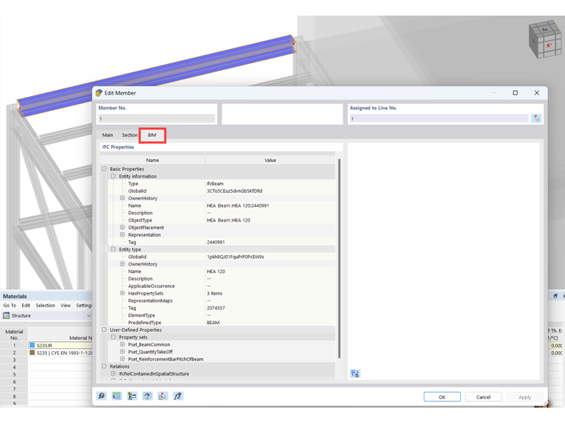
Task: Expand the first OwnerHistory node
Action: (122, 198)
